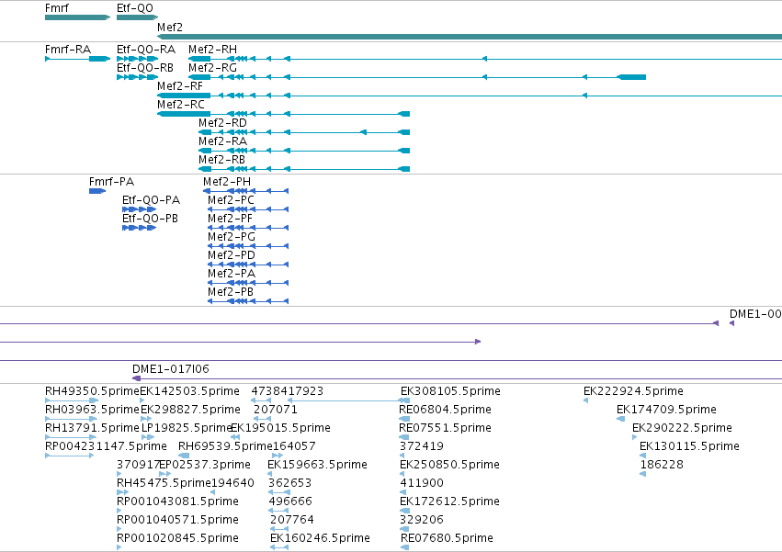This screenshot has width=782, height=552.
Task: Open the Fmrf-RA transcript label
Action: 68,50
